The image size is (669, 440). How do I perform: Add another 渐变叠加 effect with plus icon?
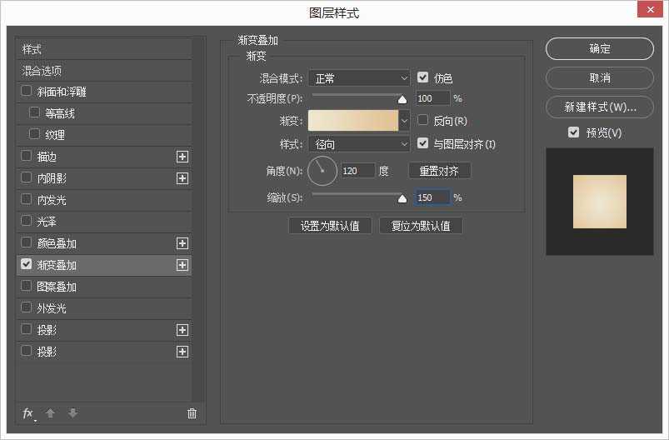click(182, 265)
